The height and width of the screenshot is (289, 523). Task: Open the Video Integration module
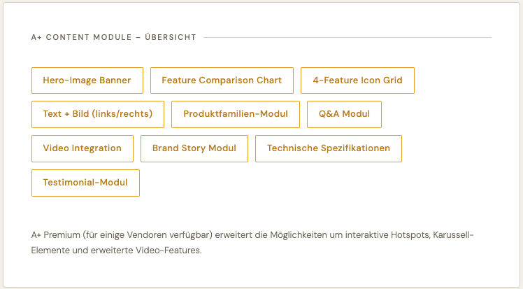point(82,148)
